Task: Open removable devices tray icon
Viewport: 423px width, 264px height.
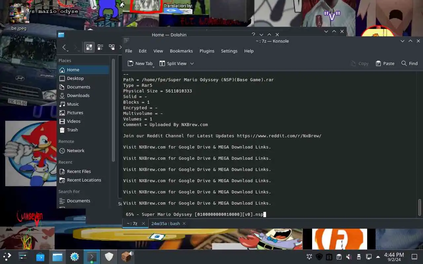Action: point(359,257)
